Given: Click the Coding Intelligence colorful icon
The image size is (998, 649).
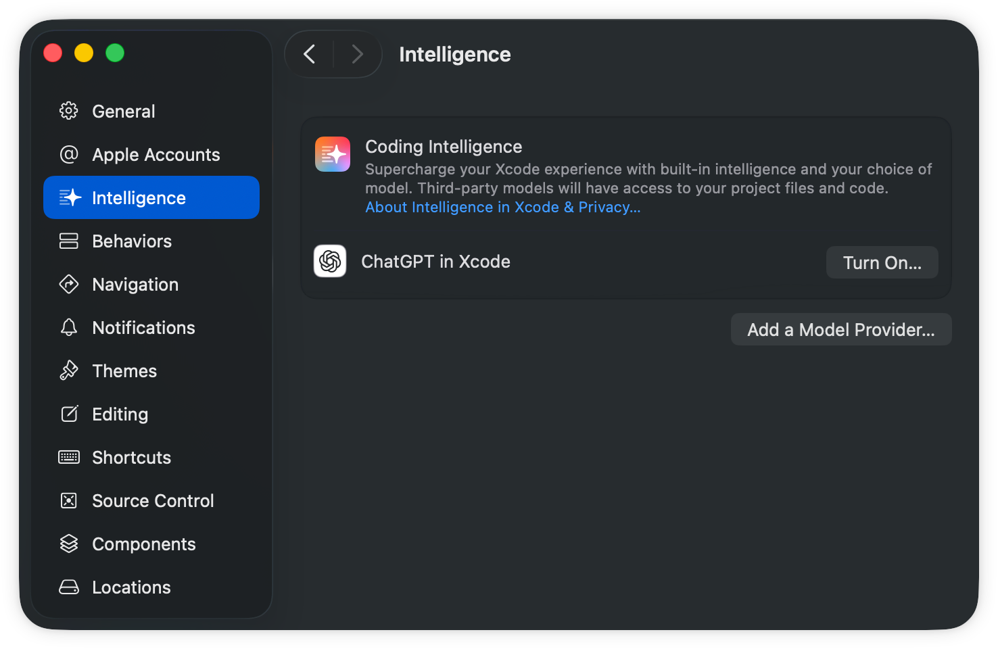Looking at the screenshot, I should click(x=333, y=154).
